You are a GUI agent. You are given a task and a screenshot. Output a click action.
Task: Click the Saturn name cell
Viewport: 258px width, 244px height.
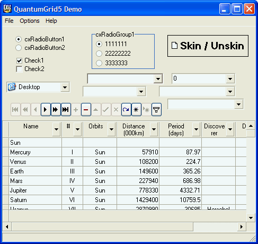[x=35, y=200]
